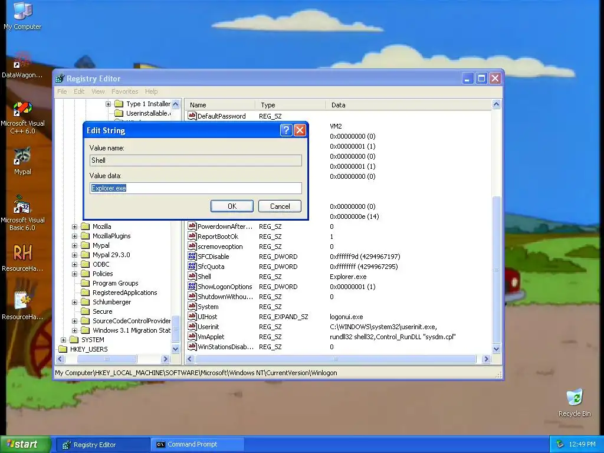This screenshot has width=604, height=453.
Task: Click the Policies folder icon in tree
Action: click(86, 274)
